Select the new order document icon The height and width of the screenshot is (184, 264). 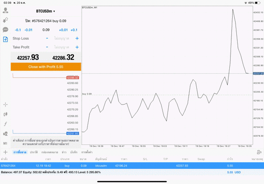pos(5,40)
